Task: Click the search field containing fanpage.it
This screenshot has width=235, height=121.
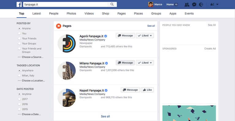Action: click(65, 4)
